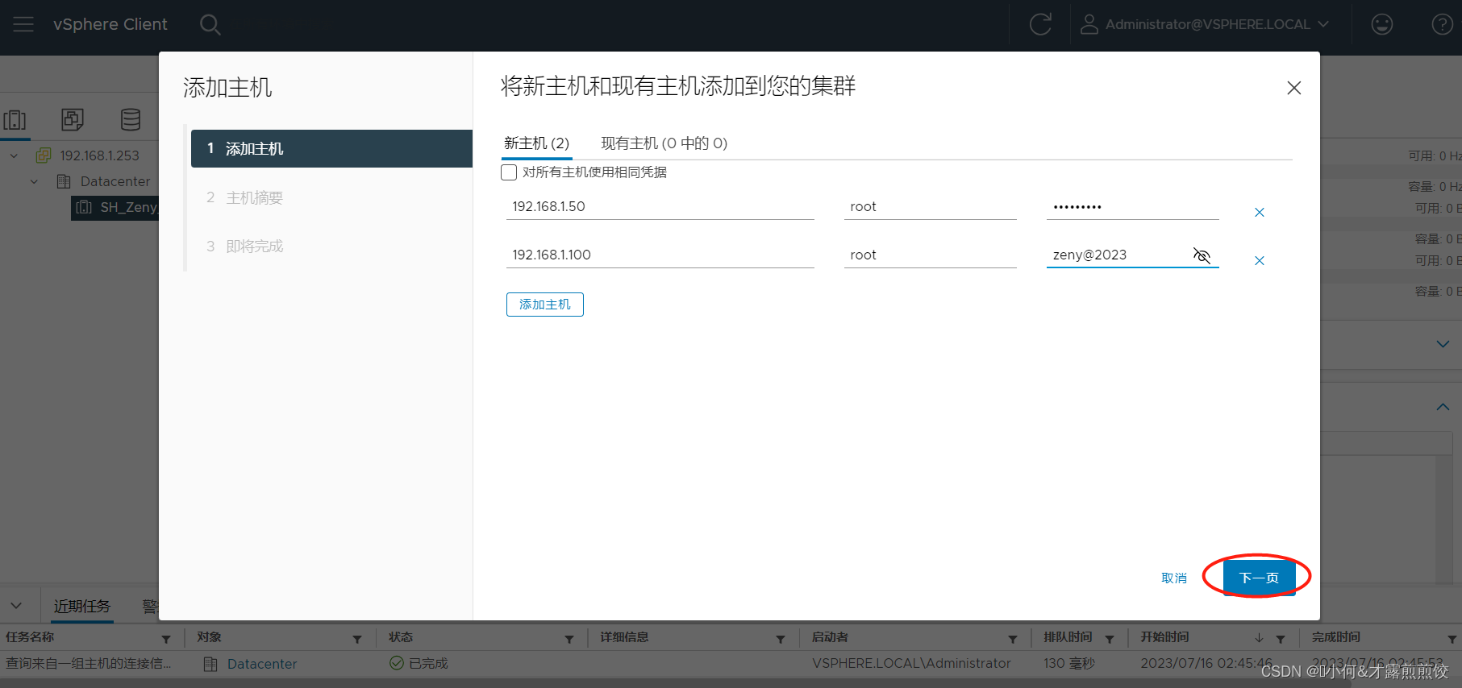
Task: Close the add host dialog
Action: point(1293,88)
